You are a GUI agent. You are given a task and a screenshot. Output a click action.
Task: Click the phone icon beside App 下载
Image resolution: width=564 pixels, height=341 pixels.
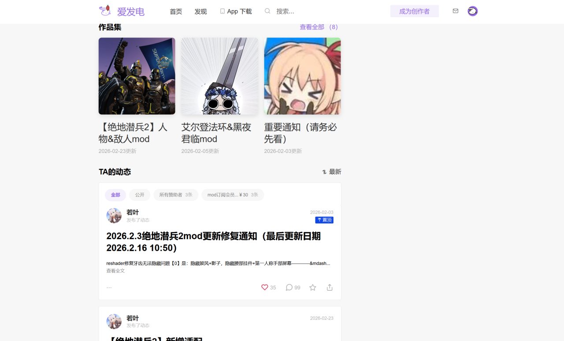223,11
